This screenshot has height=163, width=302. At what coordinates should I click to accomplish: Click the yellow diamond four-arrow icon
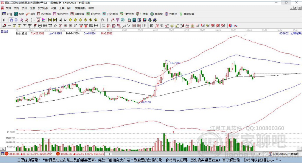[x=91, y=20]
